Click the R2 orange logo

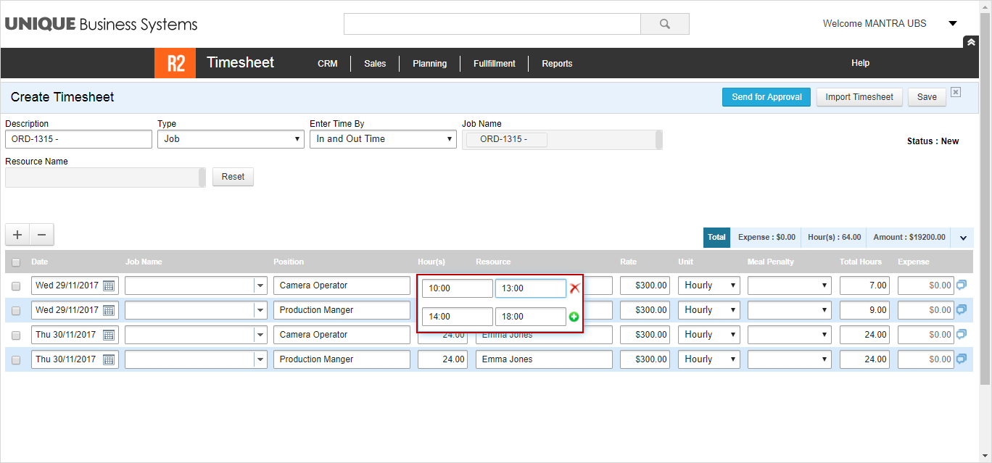(x=175, y=63)
